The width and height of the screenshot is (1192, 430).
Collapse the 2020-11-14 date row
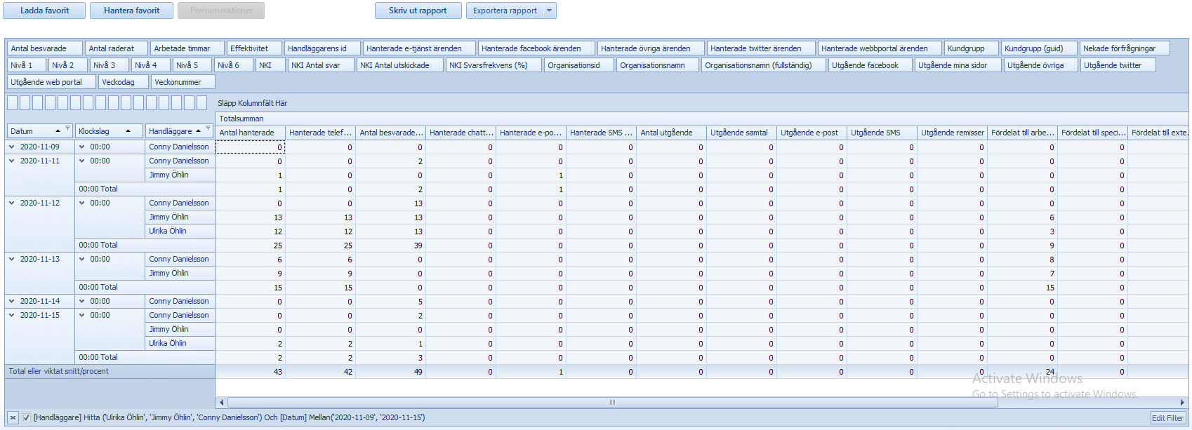(x=12, y=301)
